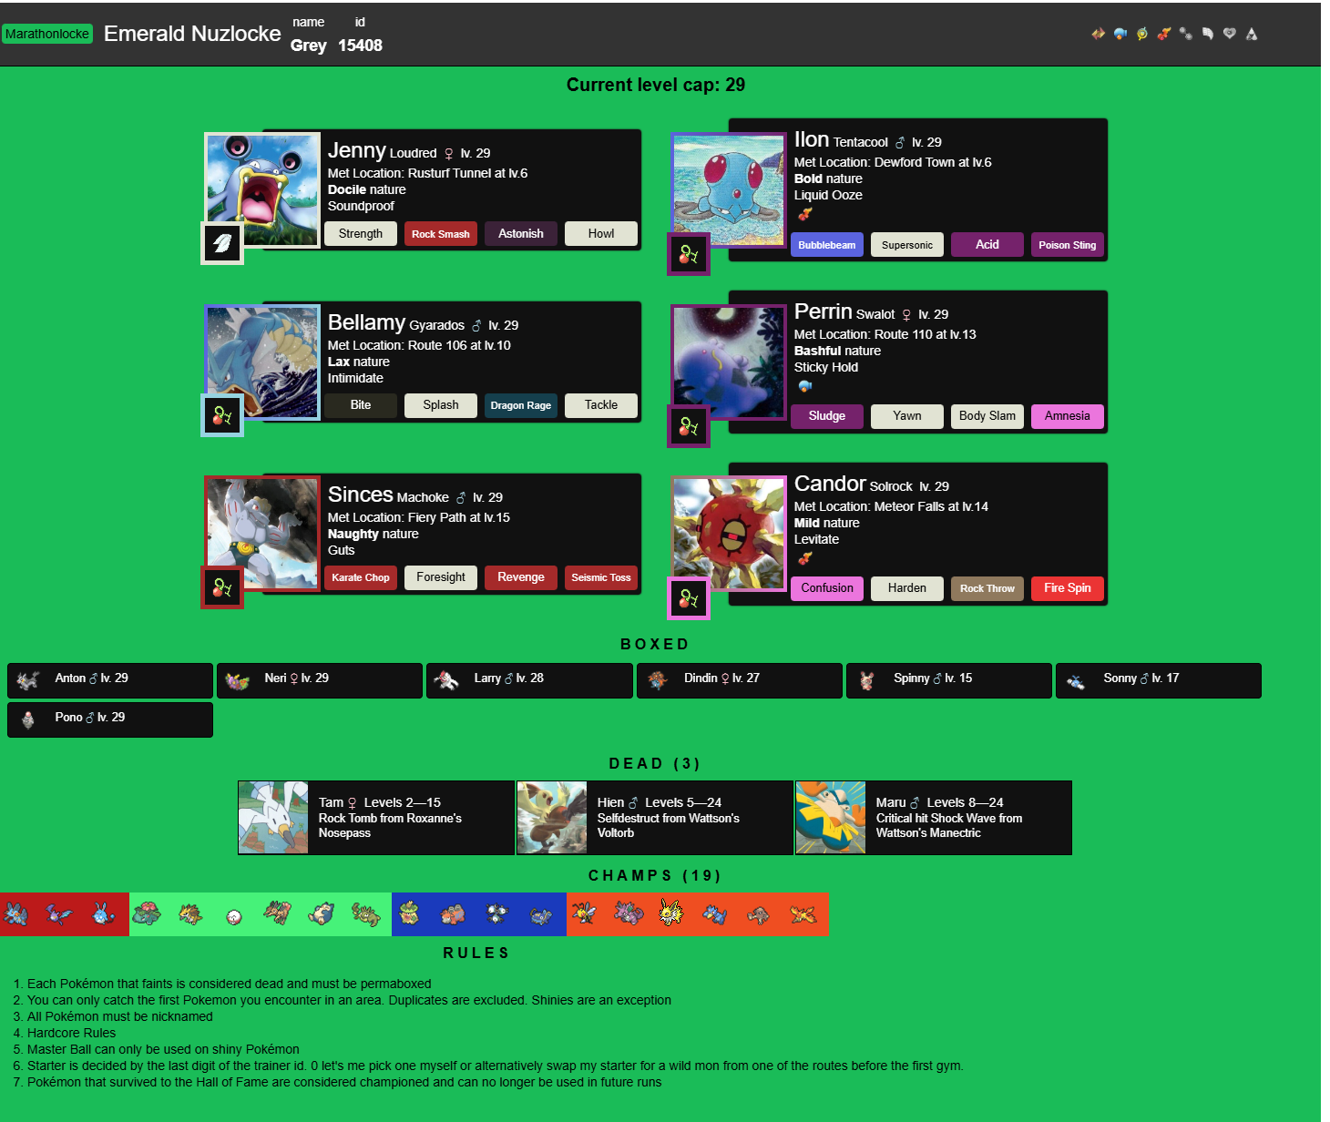
Task: Click the greyed triangular Rain Badge
Action: tap(1251, 34)
